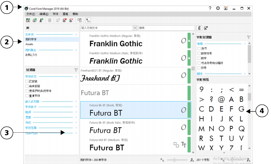The width and height of the screenshot is (271, 164).
Task: Open the 查看 menu
Action: (x=65, y=14)
